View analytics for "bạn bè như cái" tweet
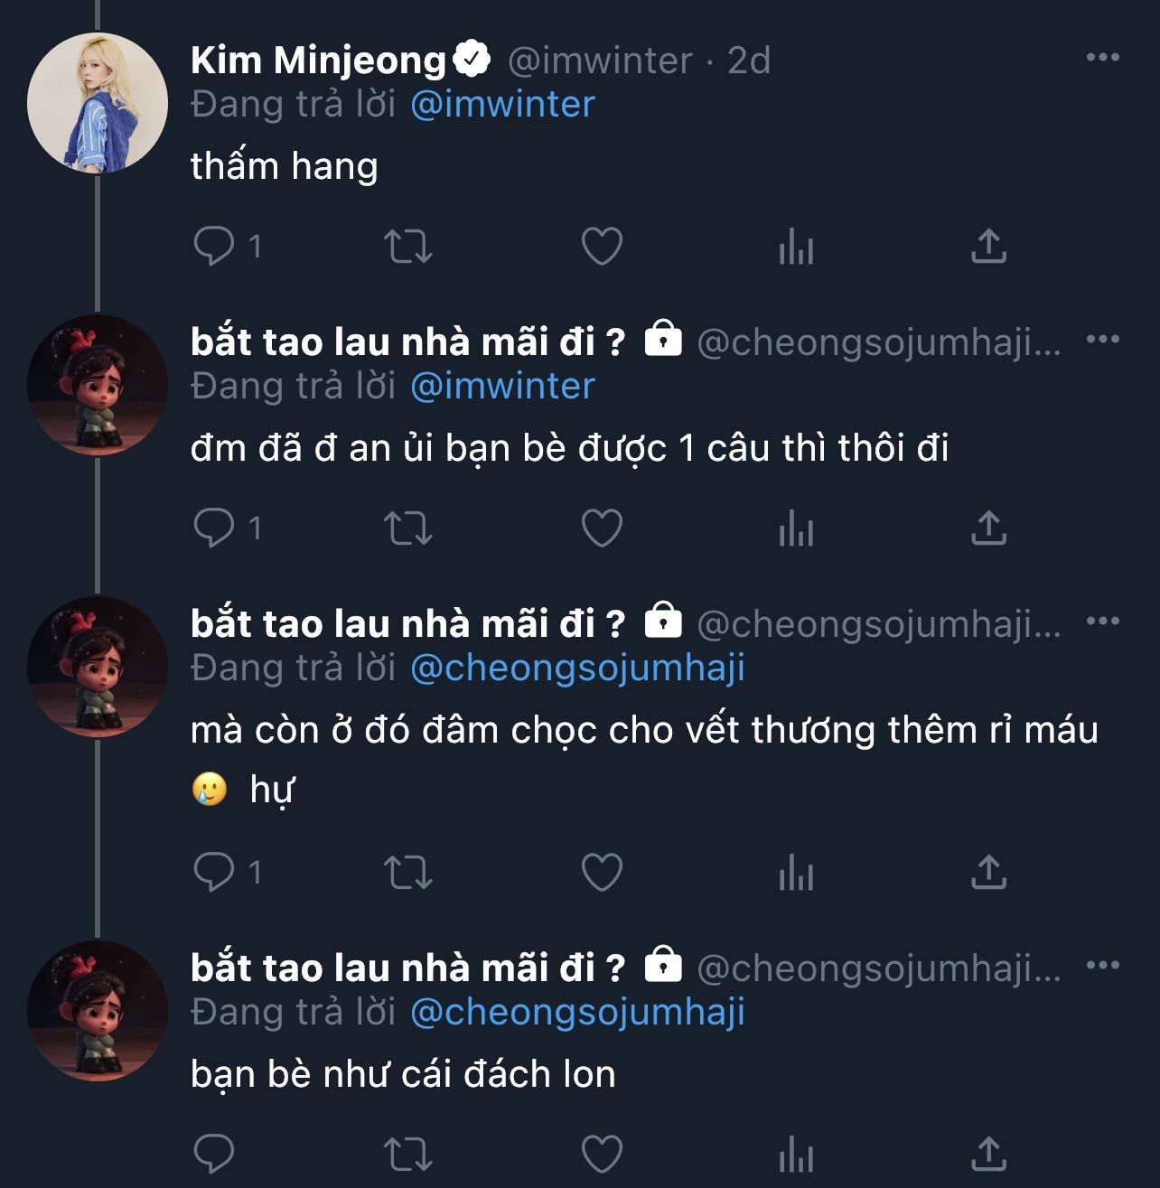This screenshot has width=1160, height=1188. (796, 1155)
